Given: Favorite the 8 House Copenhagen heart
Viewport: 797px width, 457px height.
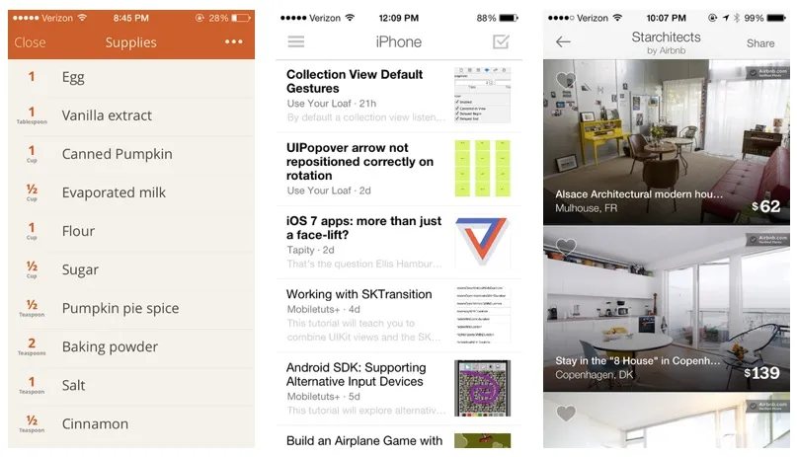Looking at the screenshot, I should tap(566, 246).
